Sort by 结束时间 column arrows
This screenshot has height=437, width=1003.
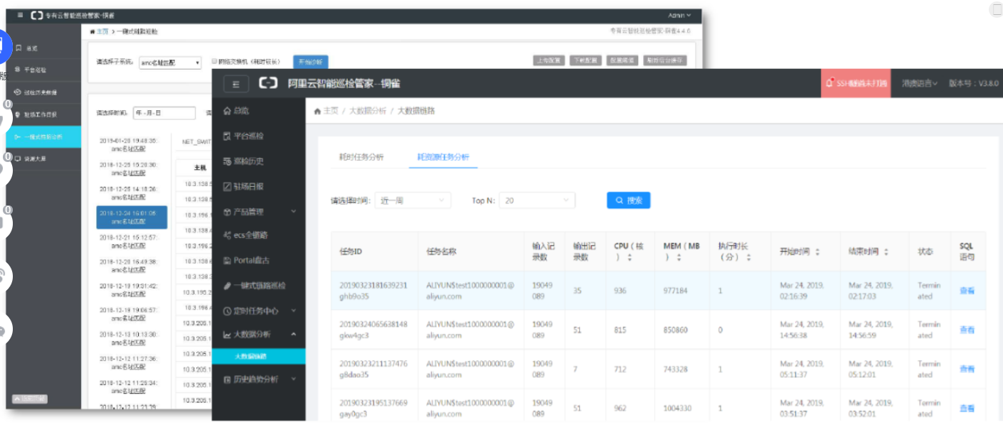click(x=886, y=252)
